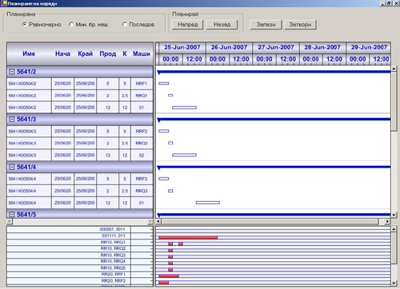Collapse the 5641/5 group

[x=11, y=214]
